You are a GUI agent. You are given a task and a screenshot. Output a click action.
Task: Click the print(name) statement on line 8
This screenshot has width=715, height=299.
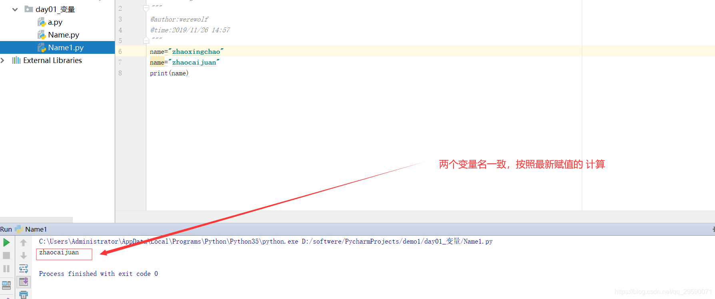pyautogui.click(x=169, y=73)
